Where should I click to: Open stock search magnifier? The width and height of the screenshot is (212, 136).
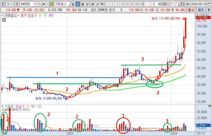point(39,4)
